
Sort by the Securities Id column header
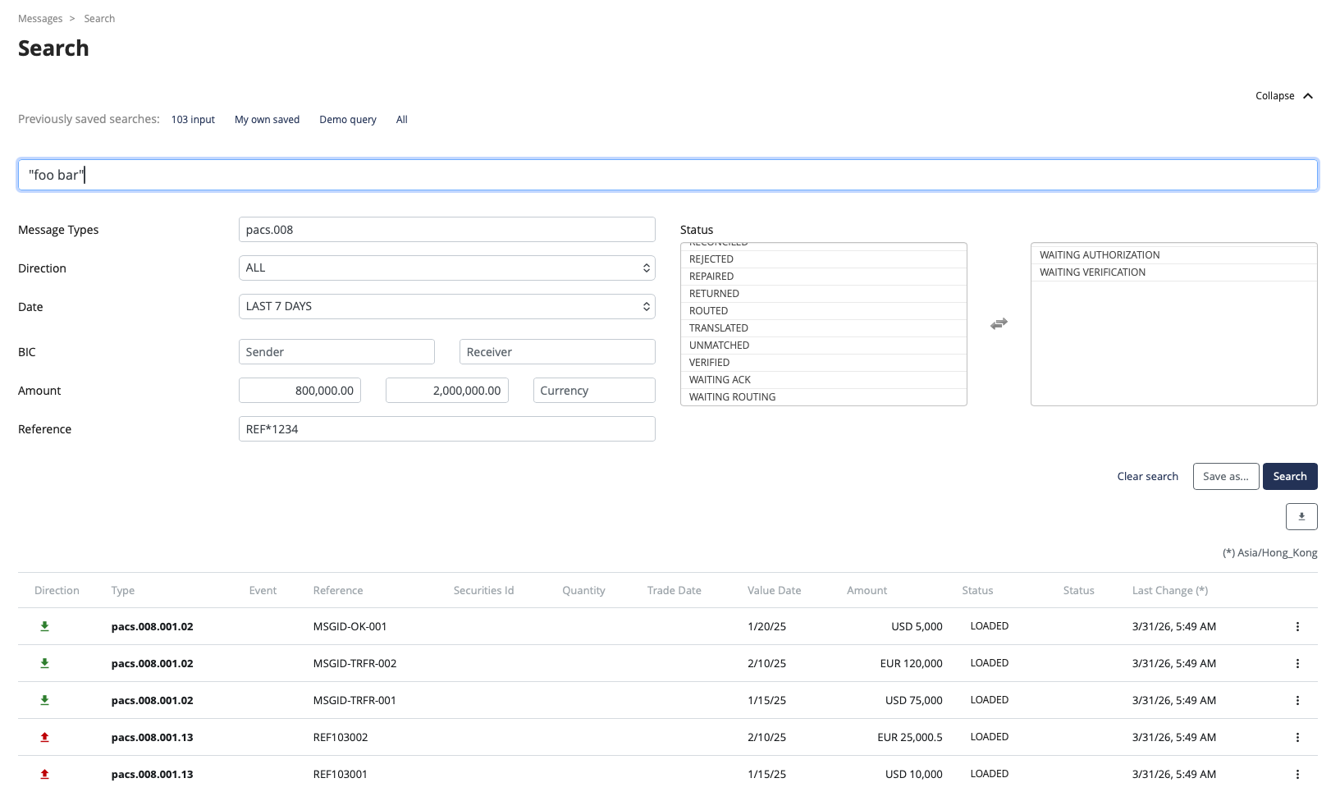click(x=483, y=591)
